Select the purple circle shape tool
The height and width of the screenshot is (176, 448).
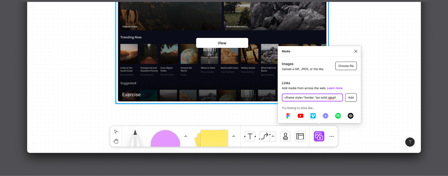click(x=165, y=139)
